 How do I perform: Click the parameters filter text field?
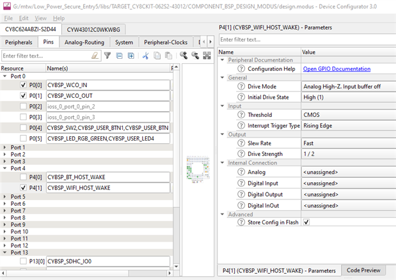tap(307, 40)
